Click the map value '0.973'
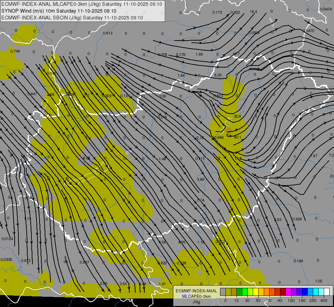Viewport: 334px width, 307px height. coord(26,261)
